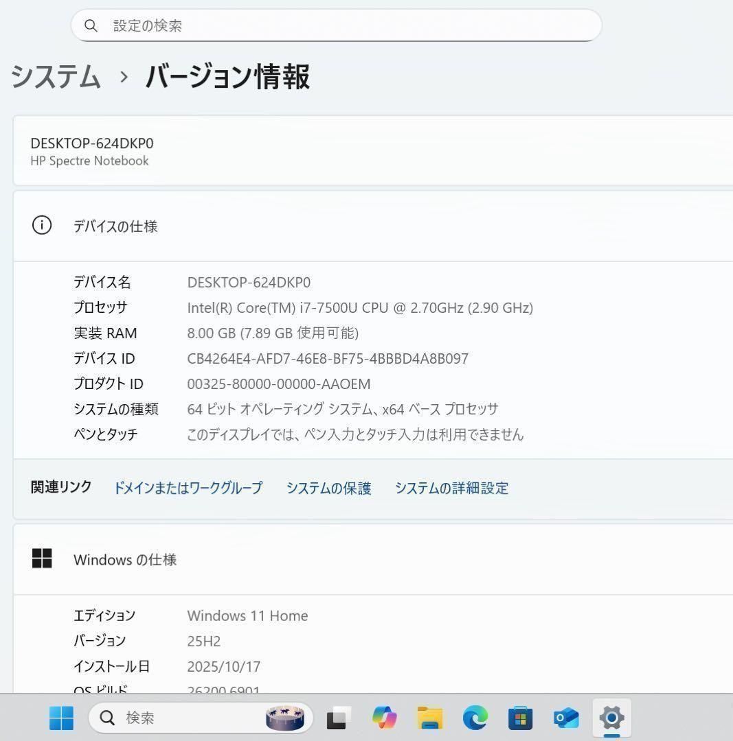Click the active Settings gear on the taskbar
The height and width of the screenshot is (741, 733).
pyautogui.click(x=611, y=718)
